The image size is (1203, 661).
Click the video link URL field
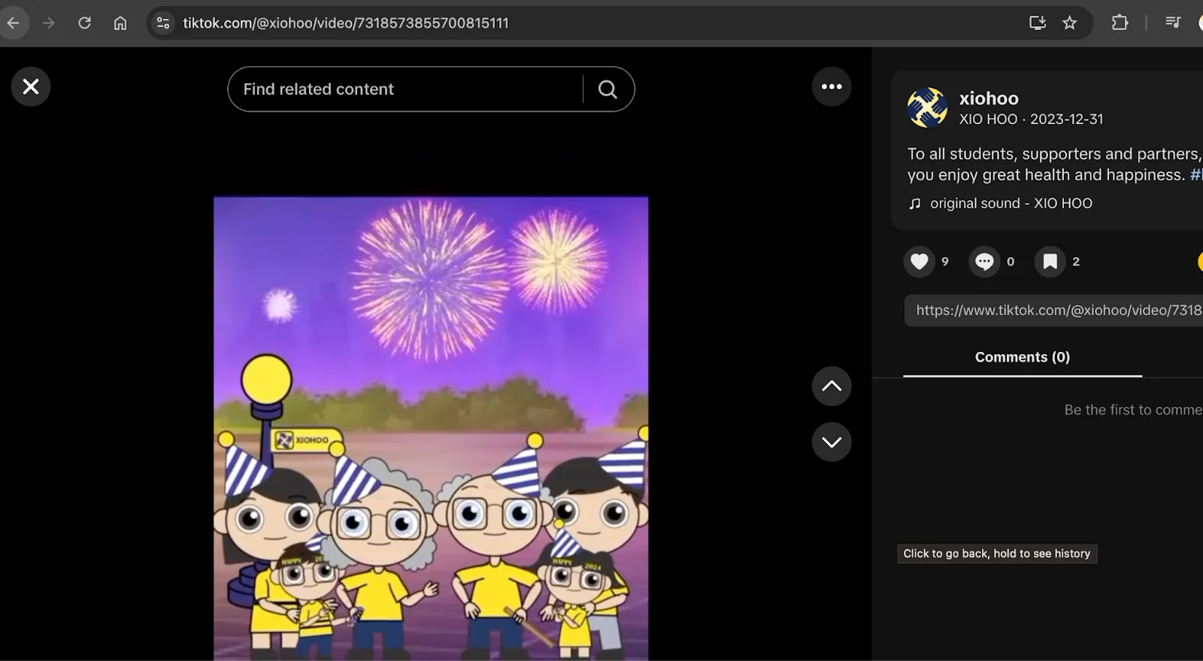tap(1056, 311)
